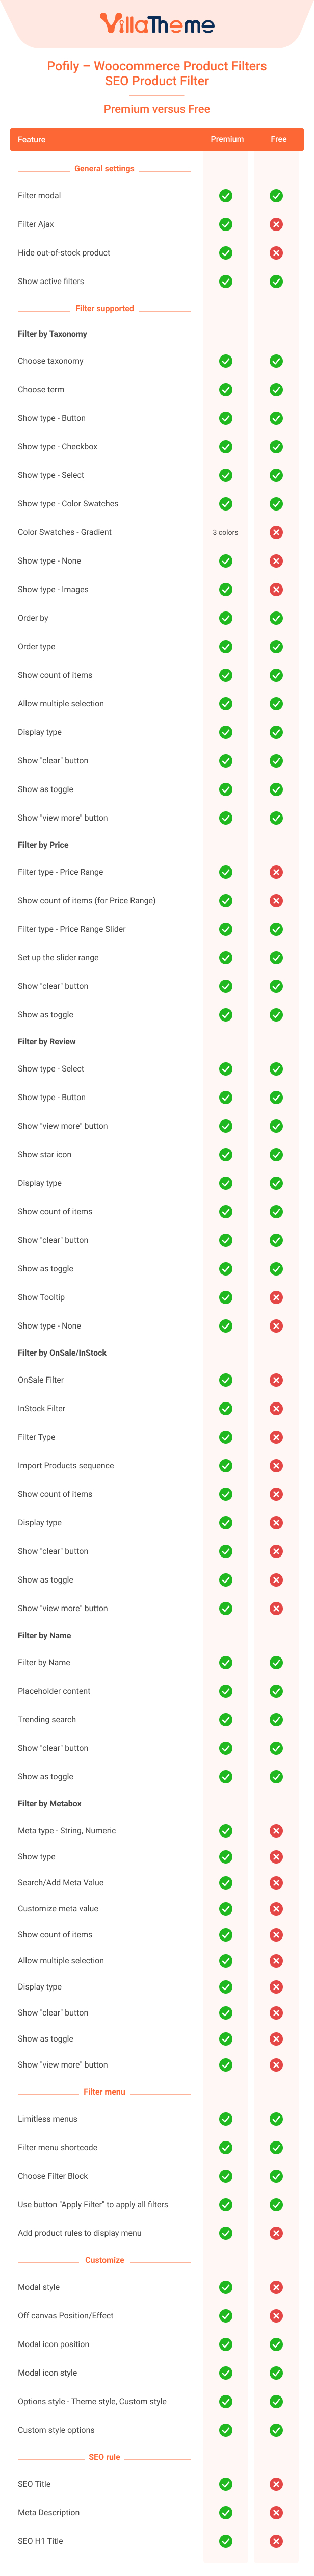Click the VillaTheme logo at the top

click(157, 24)
